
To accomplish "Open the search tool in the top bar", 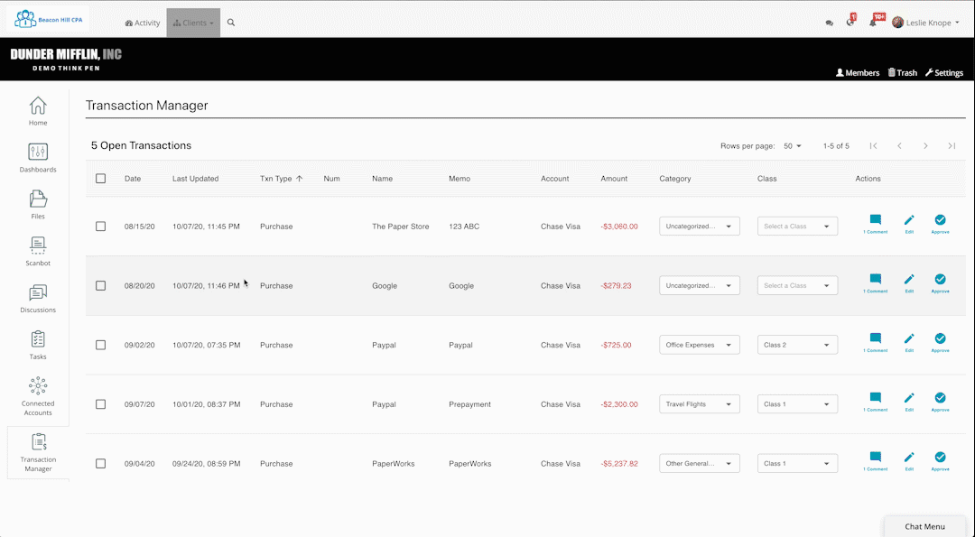I will coord(231,23).
